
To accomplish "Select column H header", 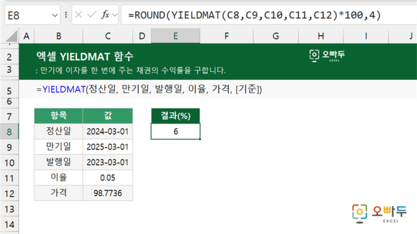I will (321, 36).
